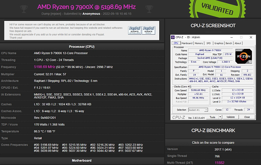
Task: Click the Cores count field 12
Action: coord(227,110)
